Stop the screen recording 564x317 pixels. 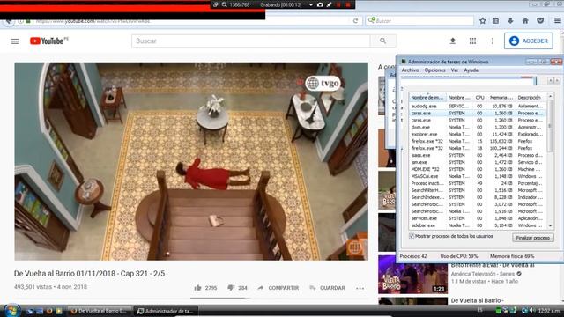348,4
